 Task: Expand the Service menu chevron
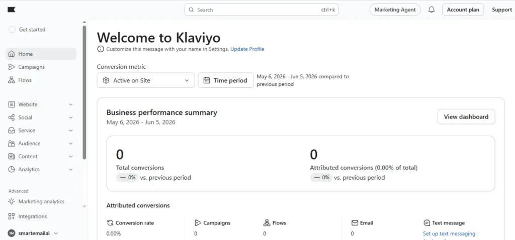pos(70,131)
